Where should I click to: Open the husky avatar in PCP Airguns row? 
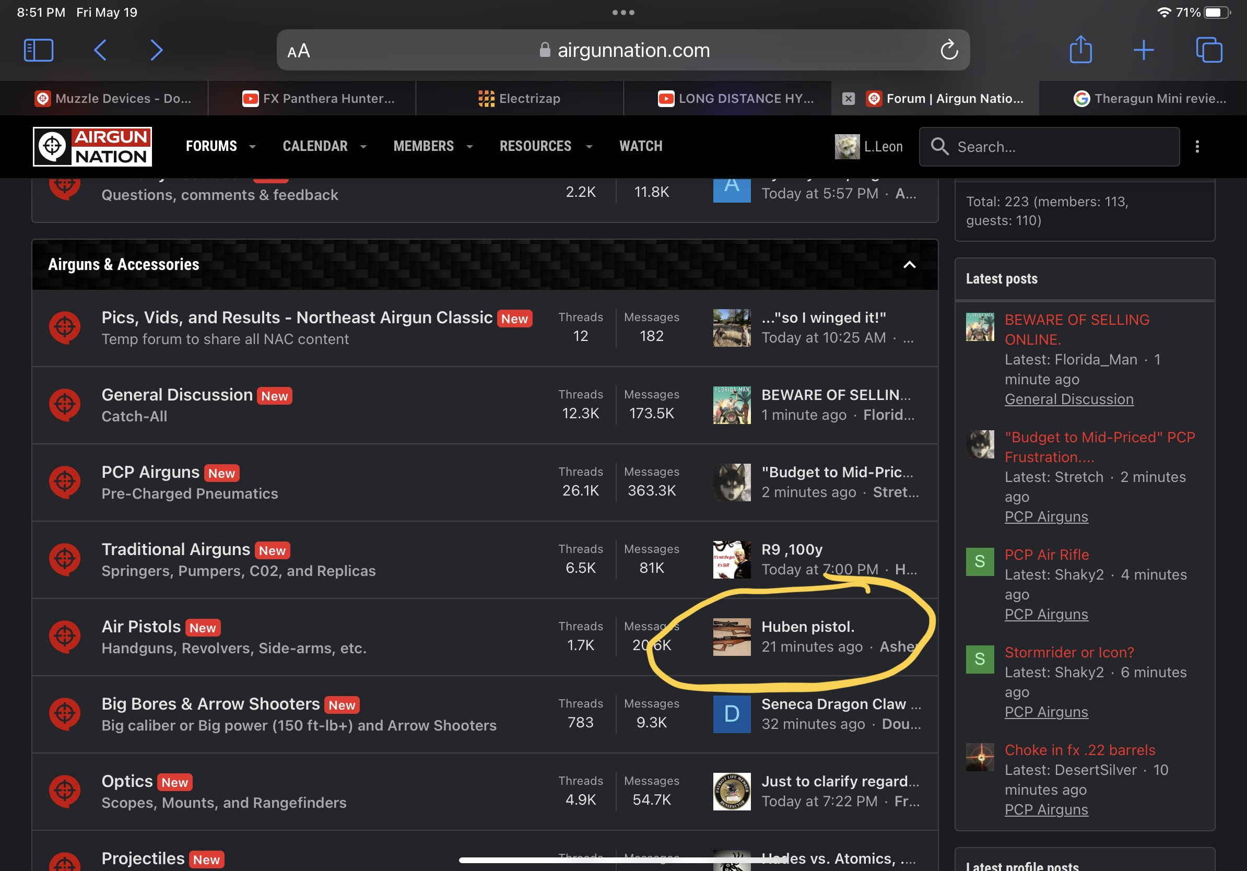tap(732, 482)
